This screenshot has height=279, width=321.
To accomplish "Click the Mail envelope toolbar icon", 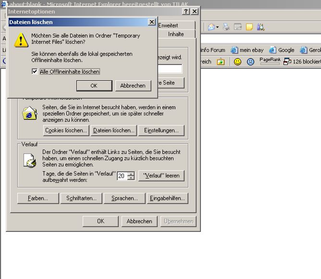I will [211, 27].
